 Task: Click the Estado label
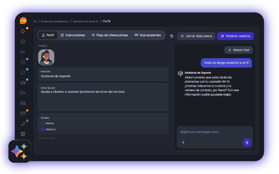point(45,118)
